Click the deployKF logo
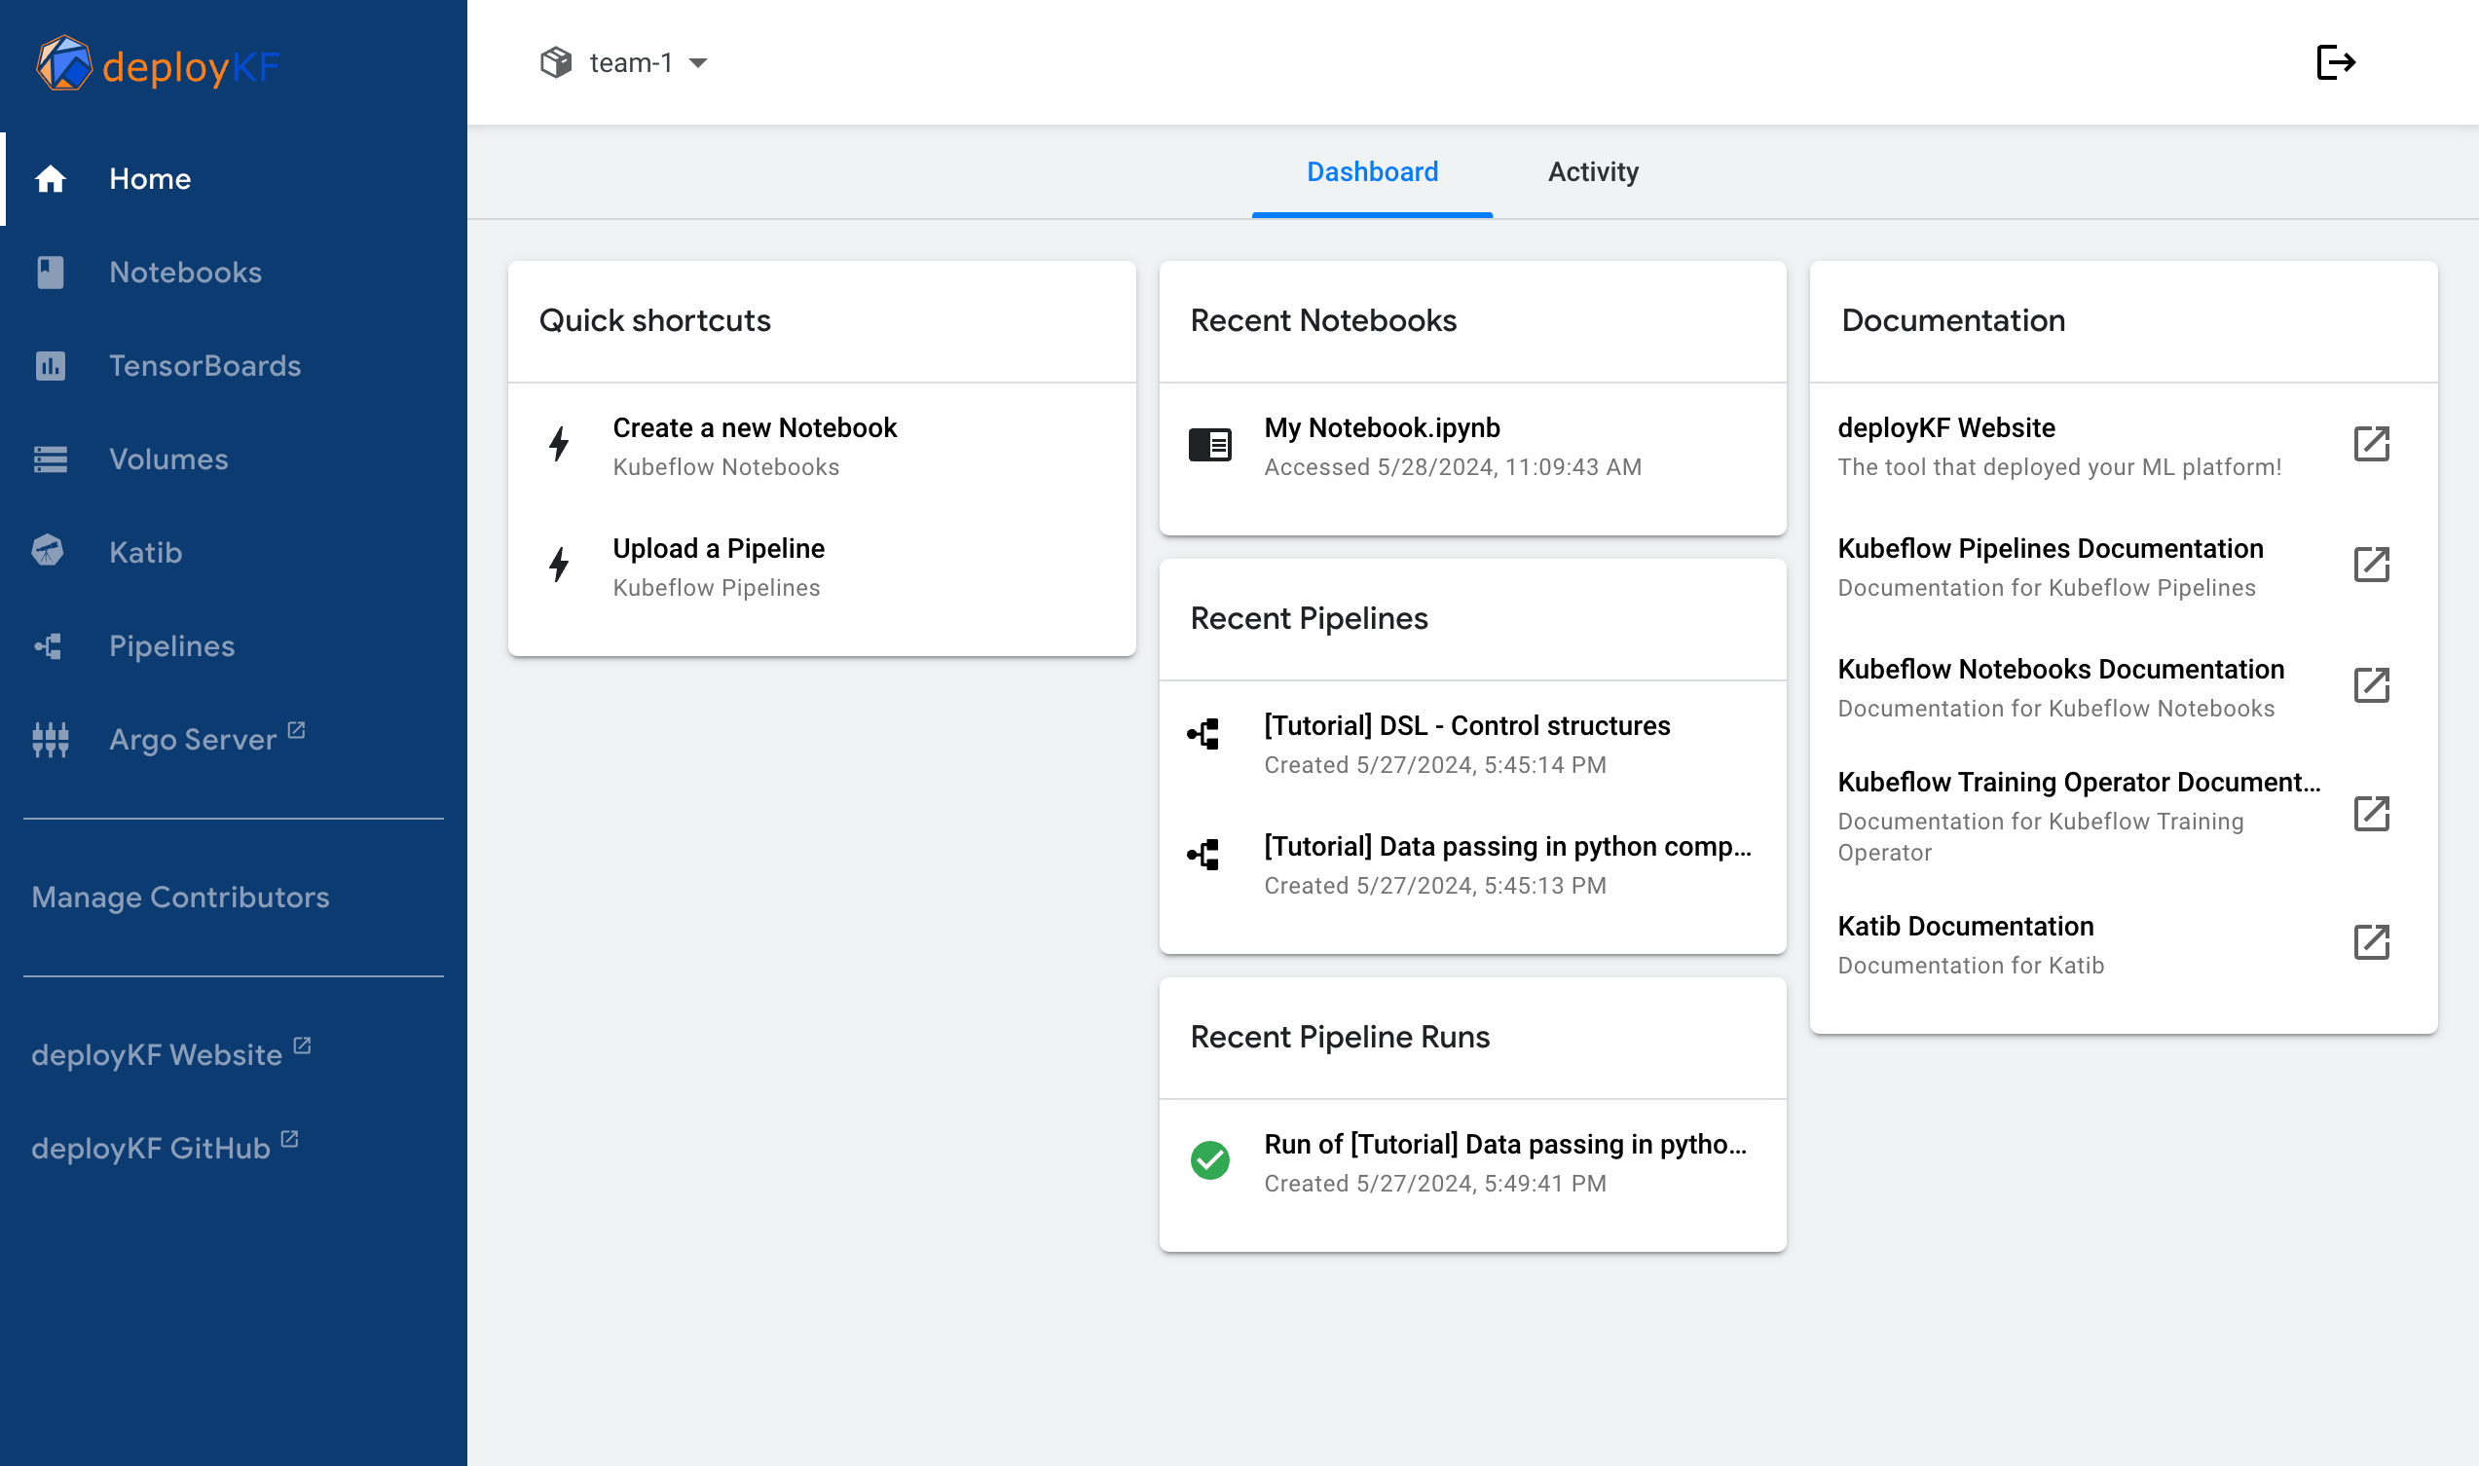 point(158,65)
